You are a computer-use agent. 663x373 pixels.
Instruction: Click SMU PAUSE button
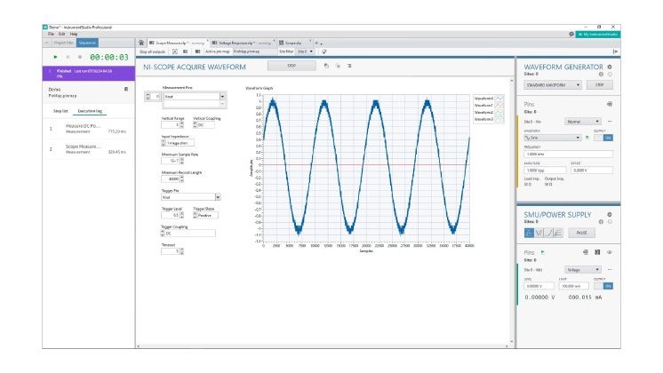[x=582, y=233]
